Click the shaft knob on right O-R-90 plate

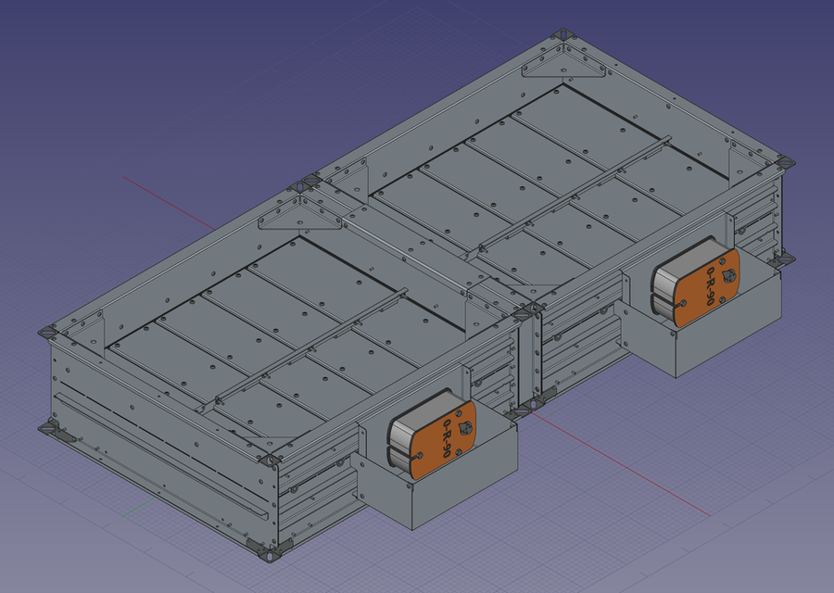coord(729,274)
